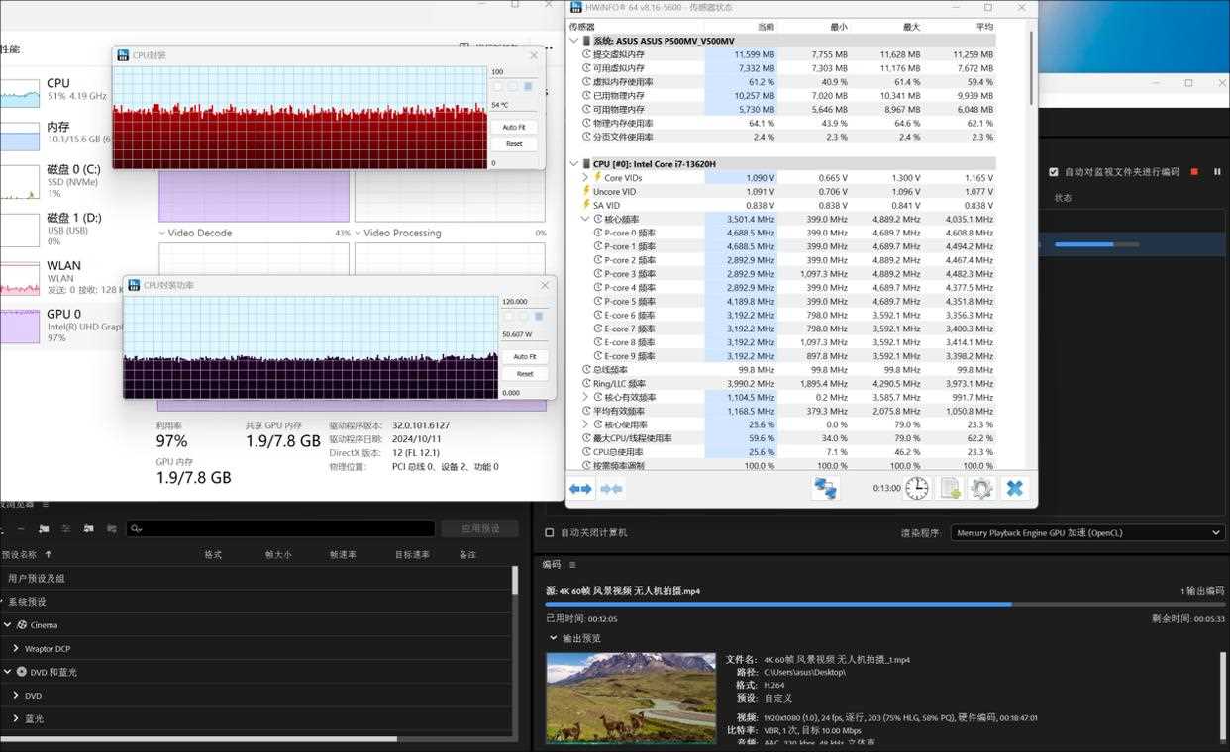This screenshot has height=752, width=1230.
Task: Click the HWiNFO network remote monitoring icon
Action: [x=825, y=488]
